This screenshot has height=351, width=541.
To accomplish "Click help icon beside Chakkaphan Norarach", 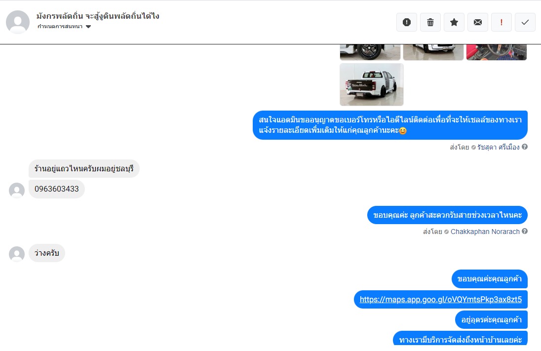I will (x=525, y=231).
